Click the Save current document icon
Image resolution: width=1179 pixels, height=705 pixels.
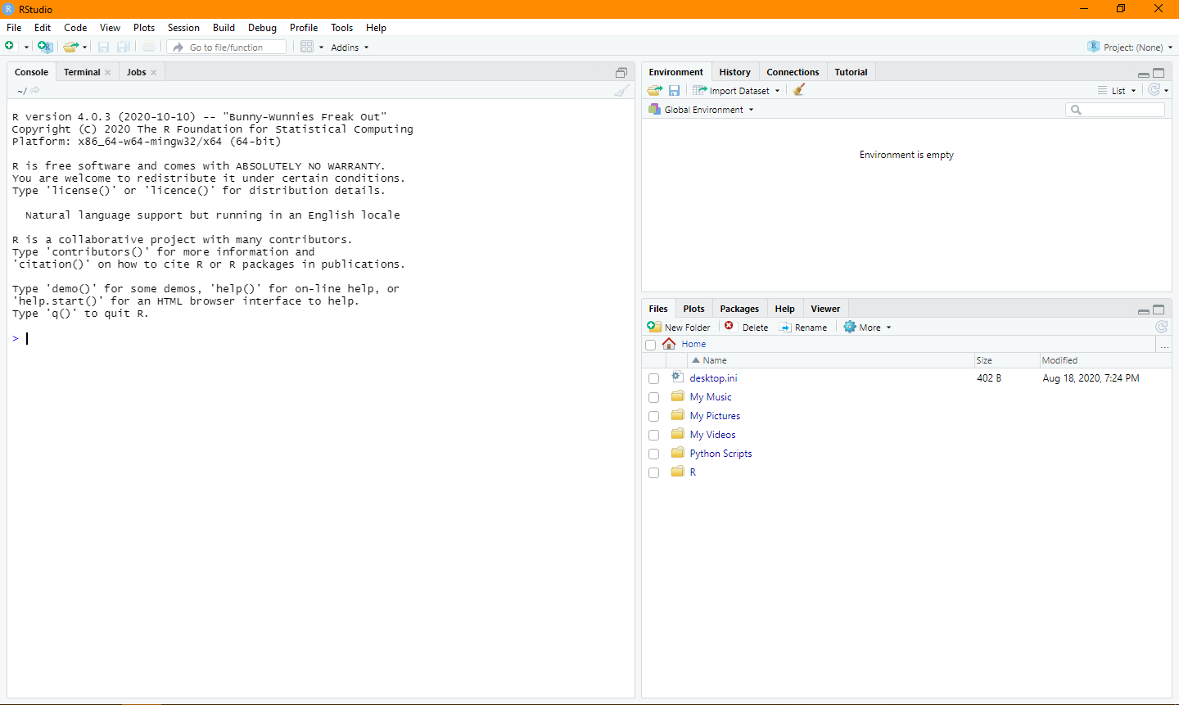coord(104,47)
